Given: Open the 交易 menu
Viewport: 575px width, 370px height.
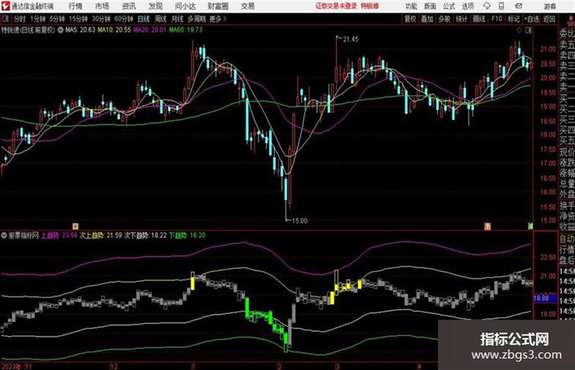Looking at the screenshot, I should (x=248, y=6).
